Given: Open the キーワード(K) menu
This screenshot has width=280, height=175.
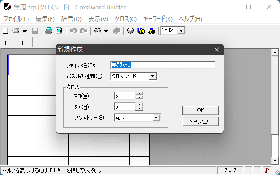Looking at the screenshot, I should 158,19.
